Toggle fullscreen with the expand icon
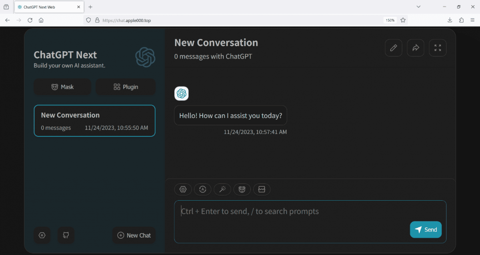The width and height of the screenshot is (480, 255). [438, 48]
